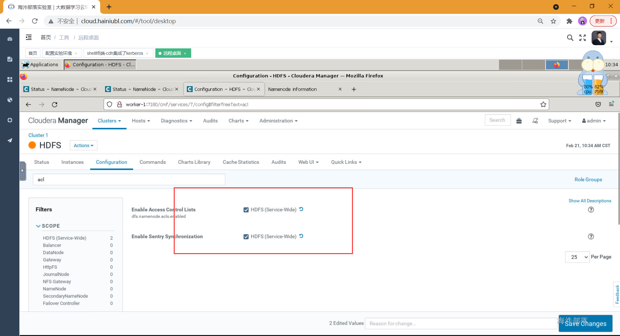Open the Clusters dropdown menu

pyautogui.click(x=109, y=121)
